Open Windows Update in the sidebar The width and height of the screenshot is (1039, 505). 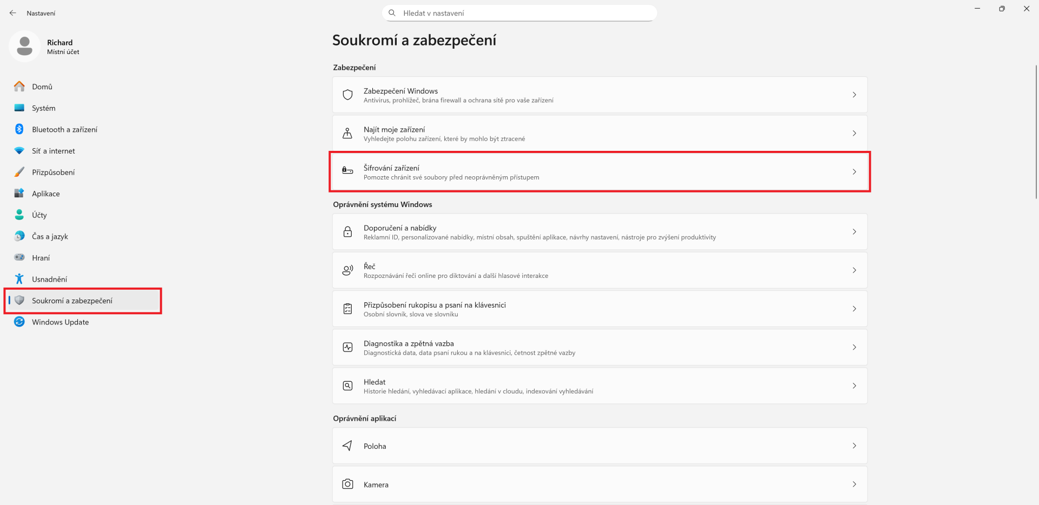[60, 322]
